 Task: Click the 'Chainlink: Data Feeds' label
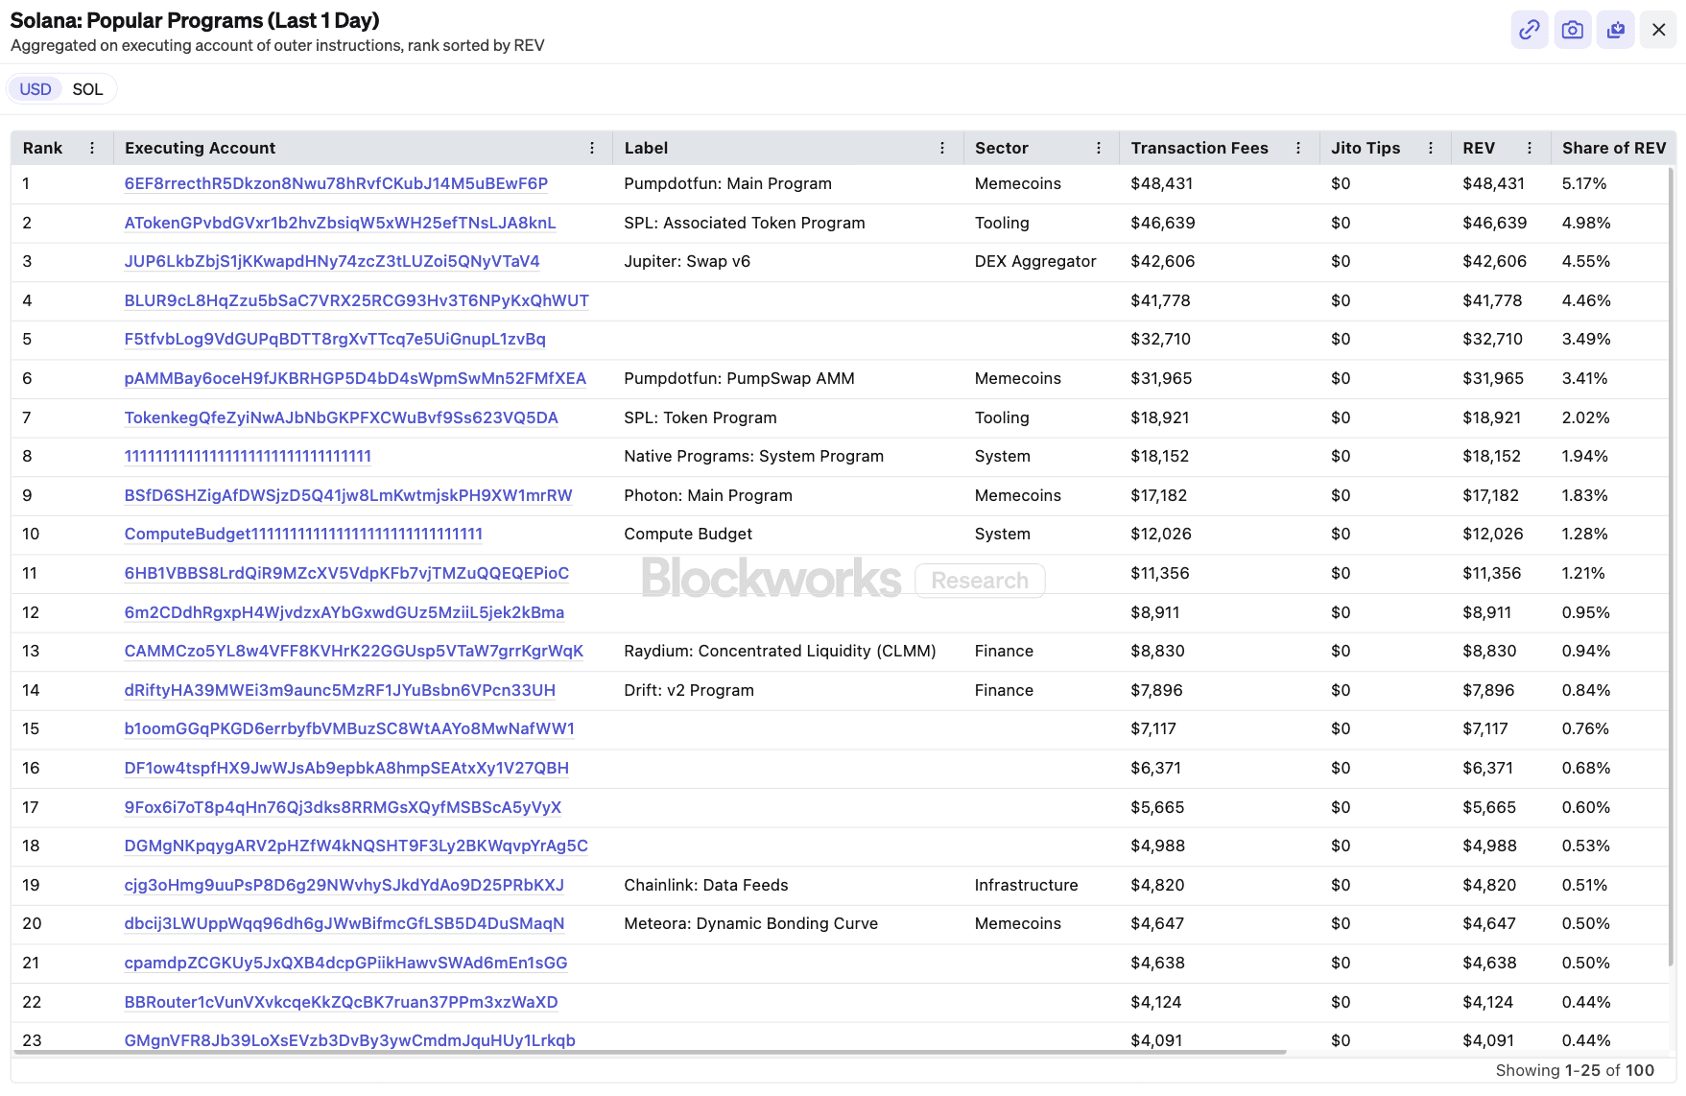pyautogui.click(x=705, y=885)
